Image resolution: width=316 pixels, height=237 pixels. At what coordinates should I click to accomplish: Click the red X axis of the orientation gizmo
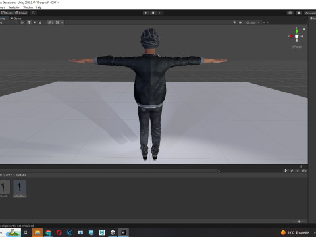coord(292,36)
